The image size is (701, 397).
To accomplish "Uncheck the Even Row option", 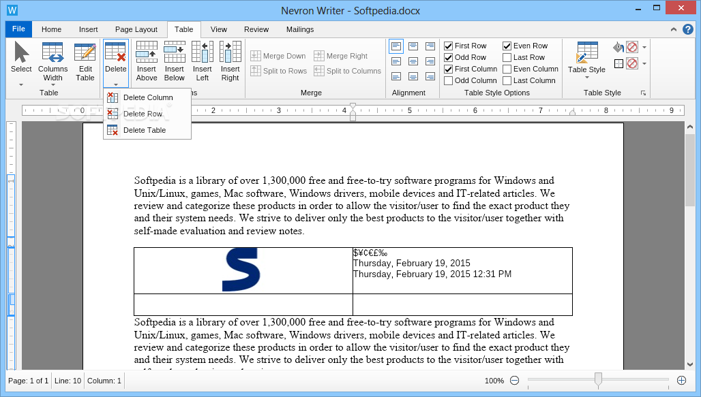I will coord(507,46).
